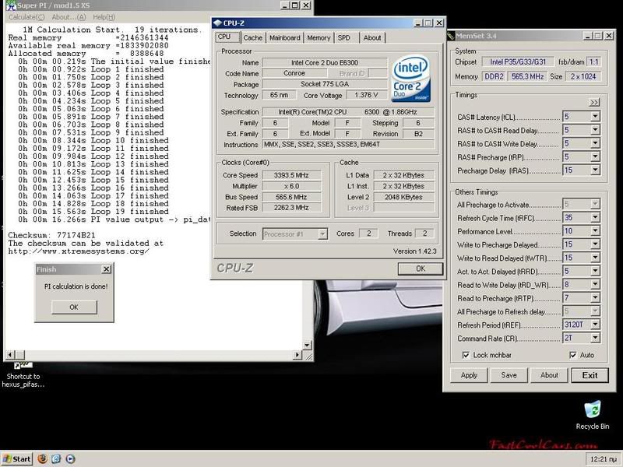
Task: Click the OK button in CPU-Z
Action: coord(421,269)
